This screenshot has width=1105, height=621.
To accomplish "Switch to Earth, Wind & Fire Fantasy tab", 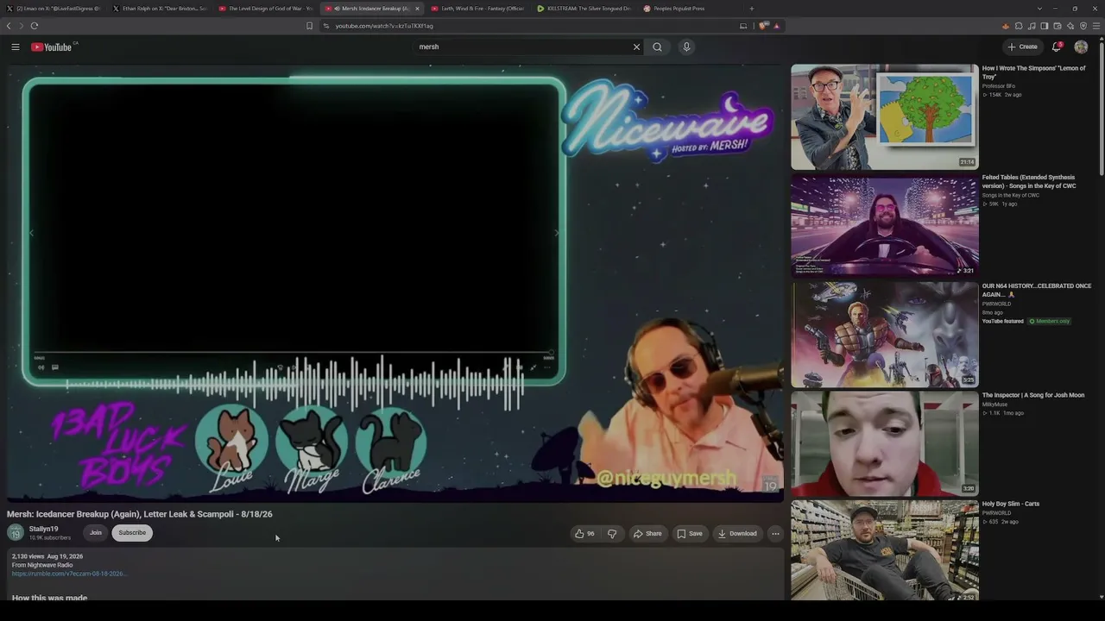I will (x=479, y=9).
